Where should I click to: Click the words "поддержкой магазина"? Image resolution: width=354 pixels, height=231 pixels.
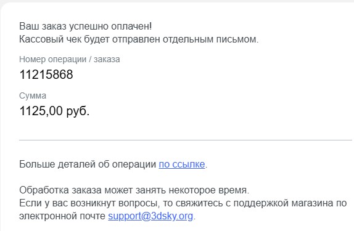[x=283, y=203]
